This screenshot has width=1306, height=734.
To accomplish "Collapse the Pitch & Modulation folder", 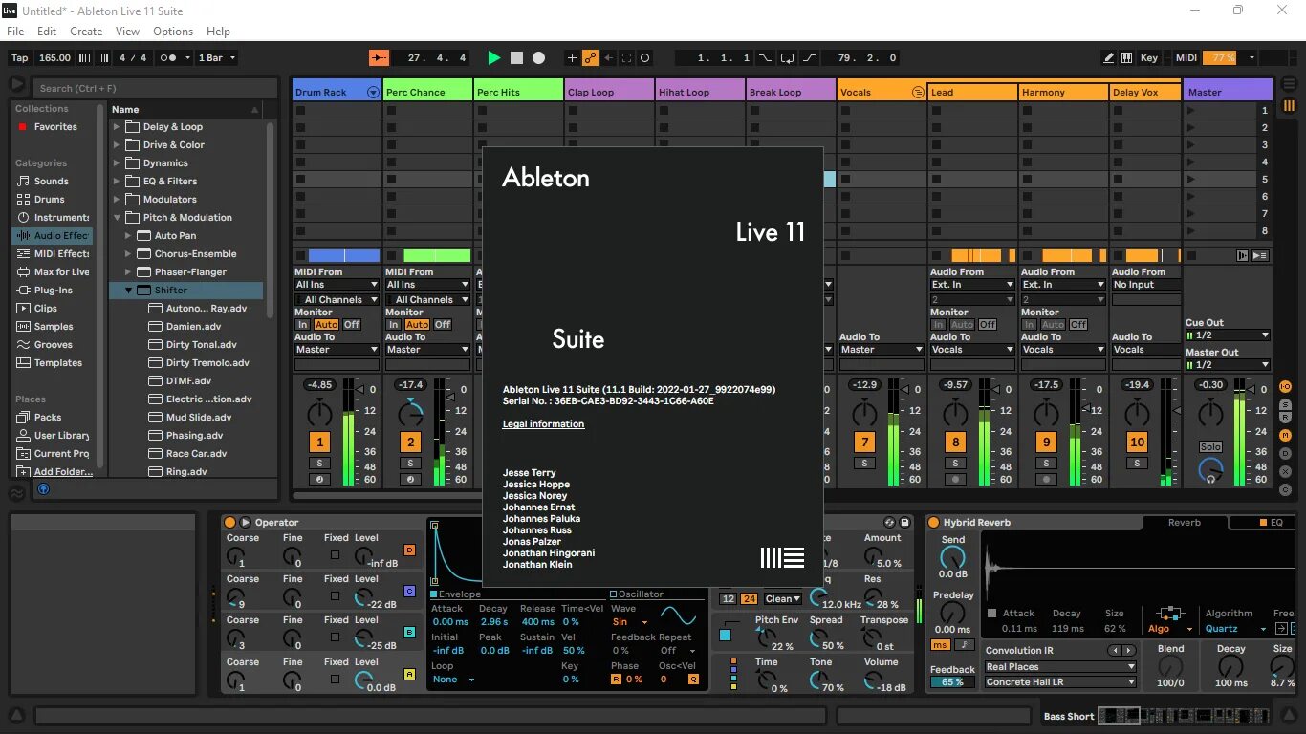I will tap(117, 217).
